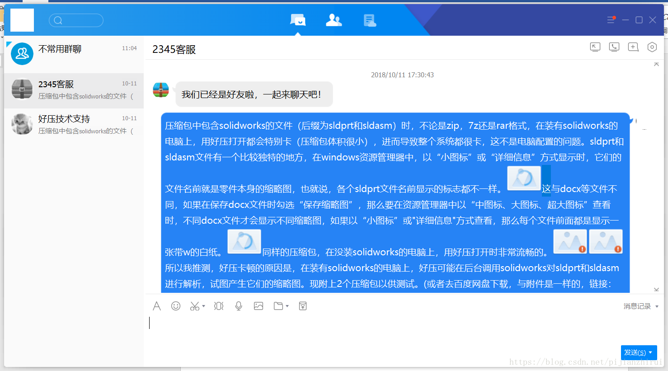This screenshot has height=371, width=668.
Task: Open the second failed image with red warning
Action: [x=606, y=241]
